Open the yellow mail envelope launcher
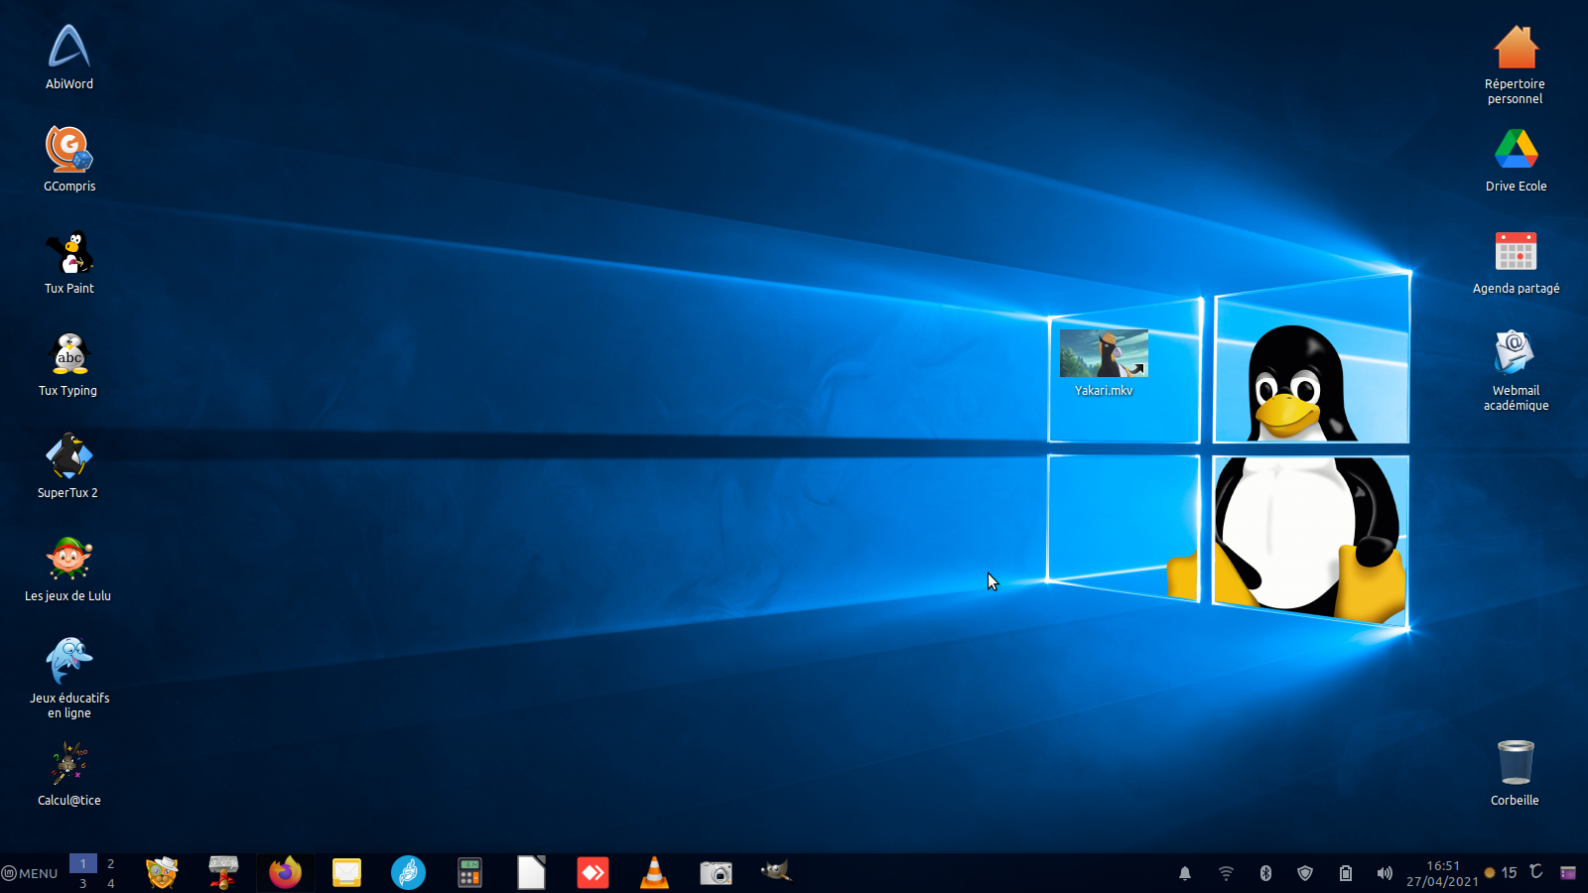1588x893 pixels. tap(346, 873)
